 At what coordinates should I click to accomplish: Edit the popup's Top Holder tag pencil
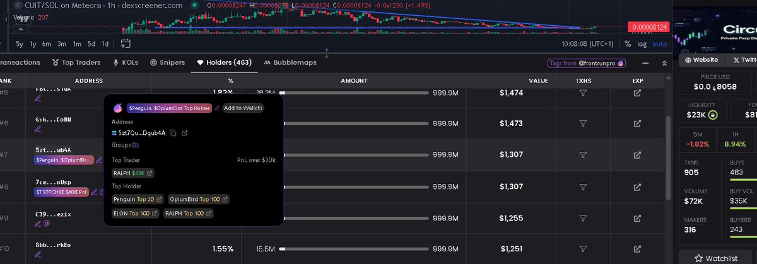(x=217, y=108)
